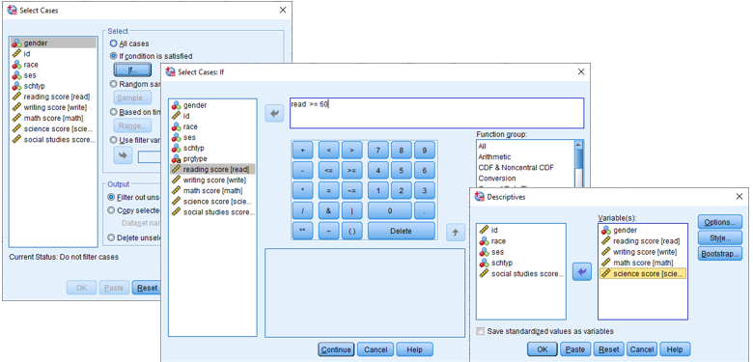Click inside the read >= 60 expression field
Viewport: 753px width, 362px height.
pos(437,113)
